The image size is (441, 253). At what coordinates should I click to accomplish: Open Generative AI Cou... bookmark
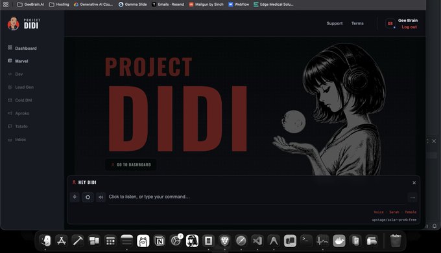[x=93, y=5]
